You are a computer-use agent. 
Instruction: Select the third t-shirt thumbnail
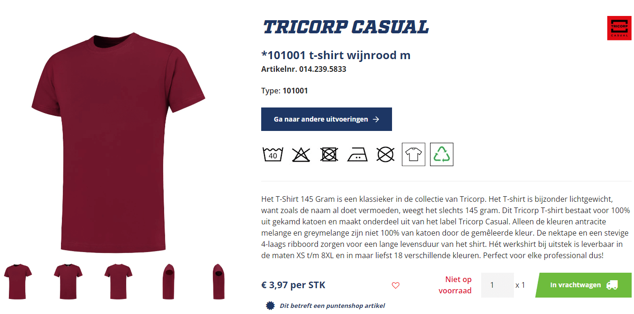tap(118, 282)
